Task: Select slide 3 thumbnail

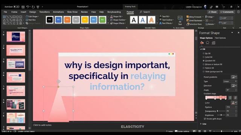Action: 16,64
